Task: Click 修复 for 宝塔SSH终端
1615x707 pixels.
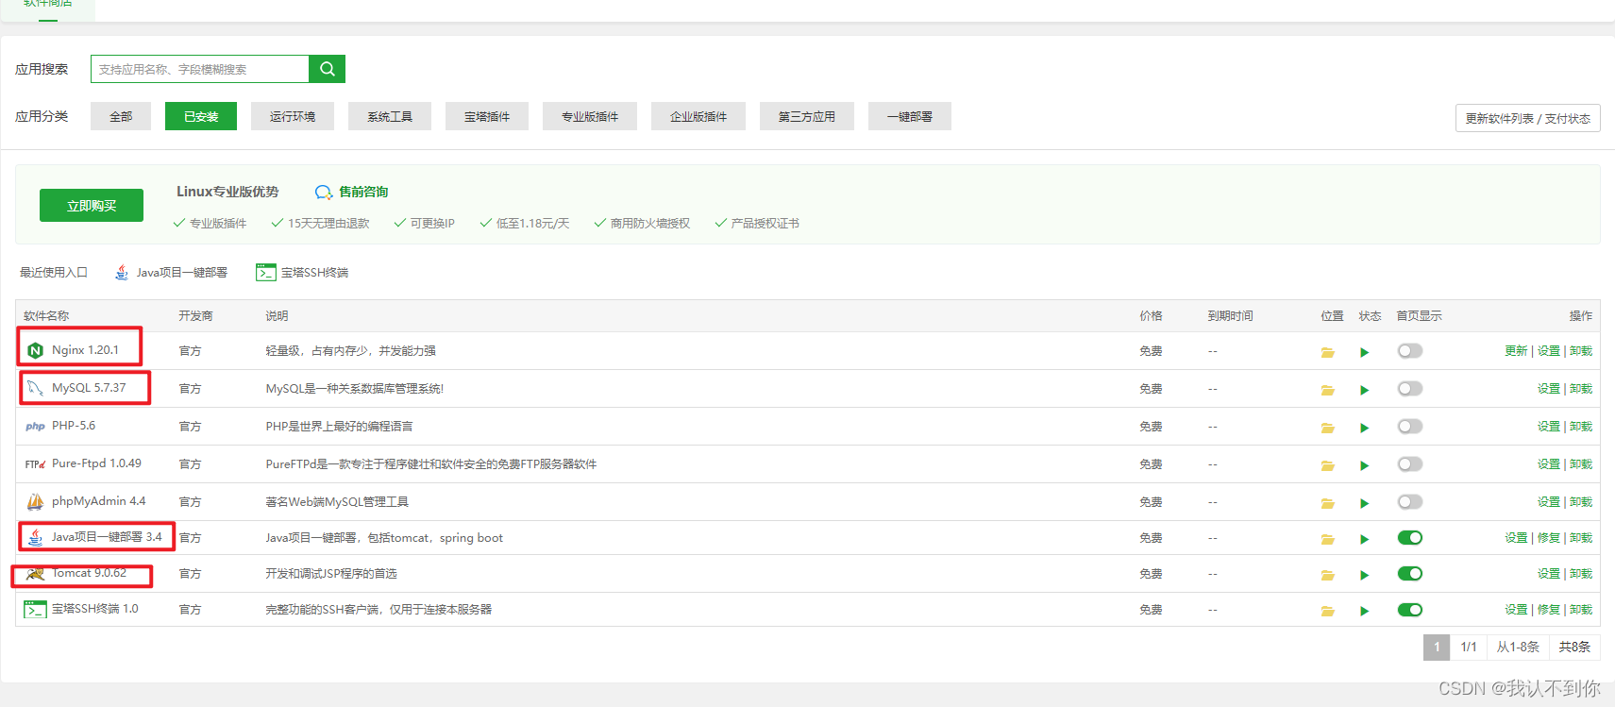Action: tap(1548, 609)
